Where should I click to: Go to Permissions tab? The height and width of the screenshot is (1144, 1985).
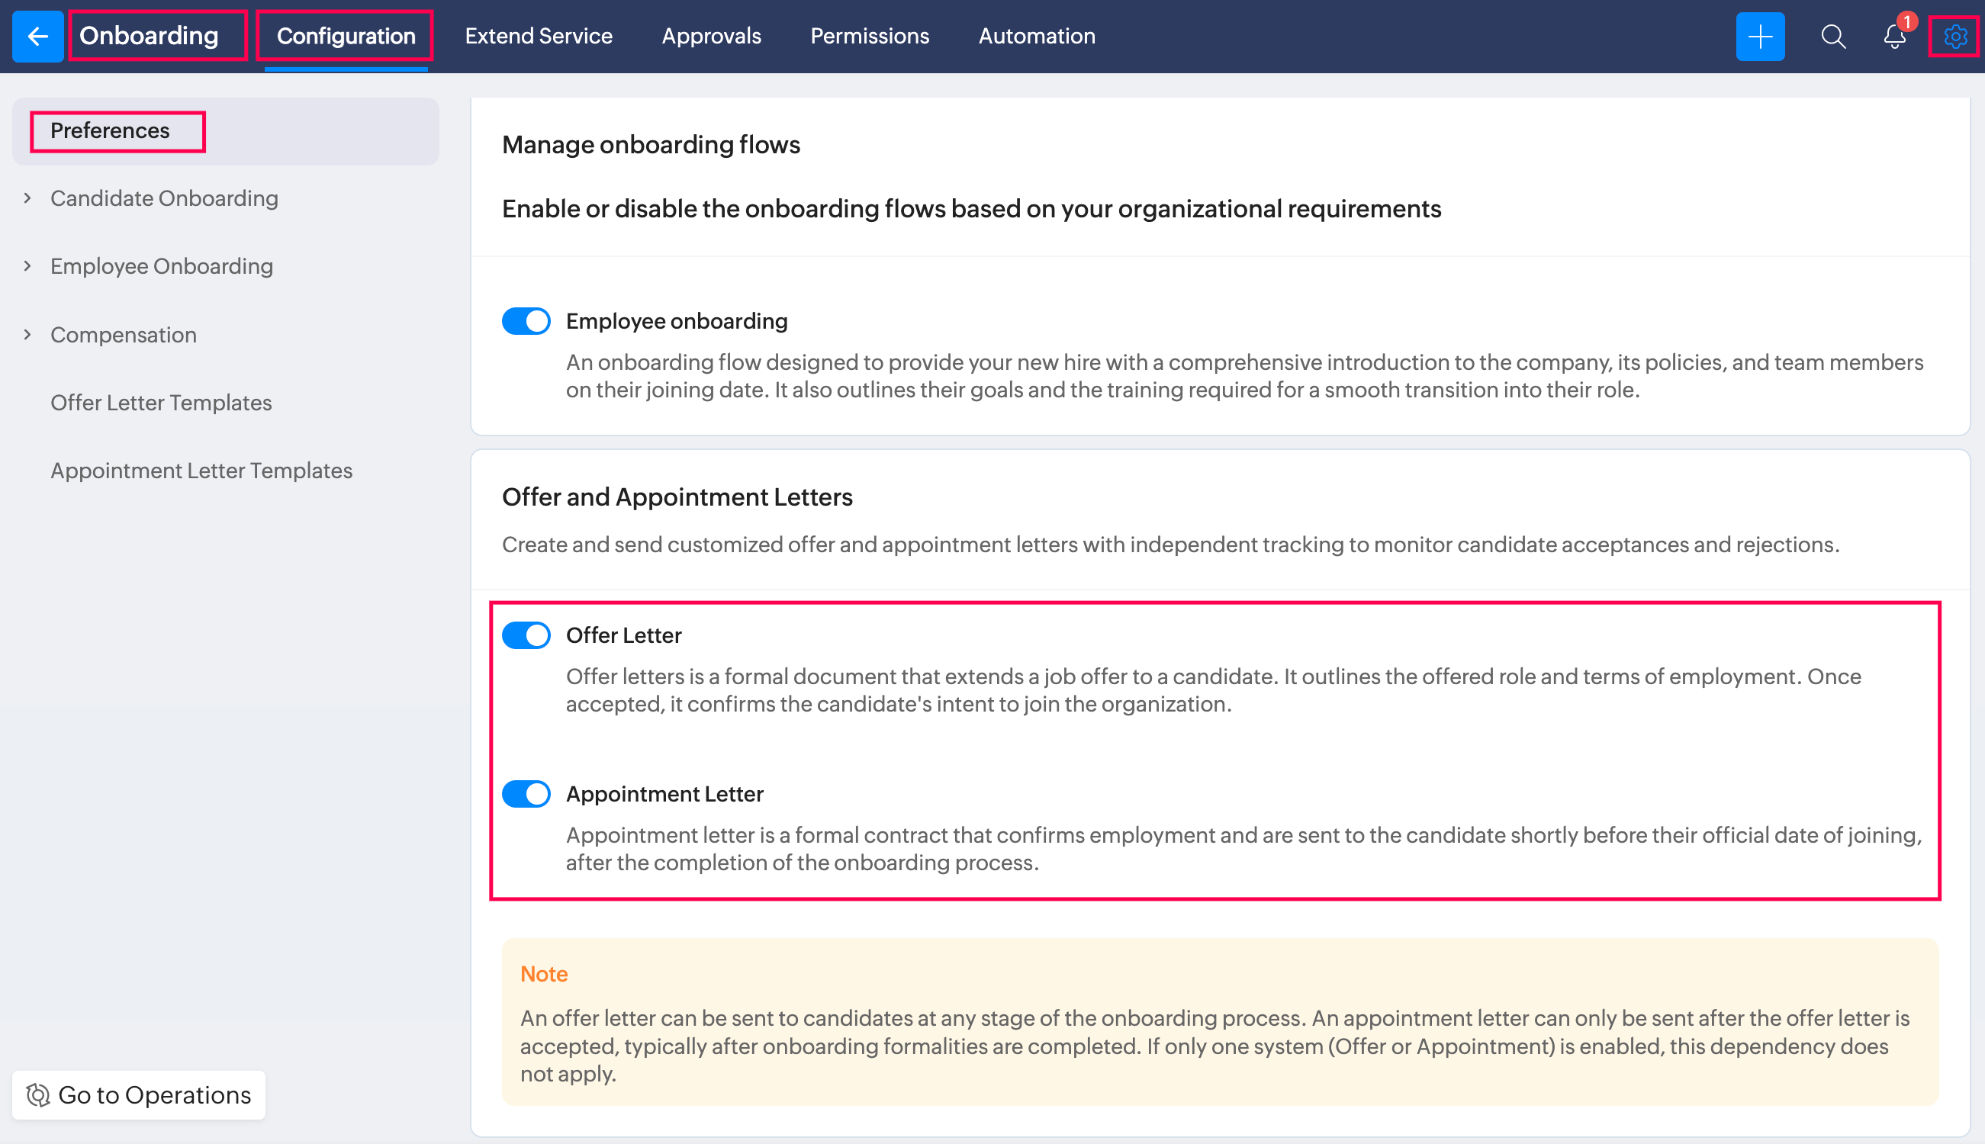click(869, 36)
